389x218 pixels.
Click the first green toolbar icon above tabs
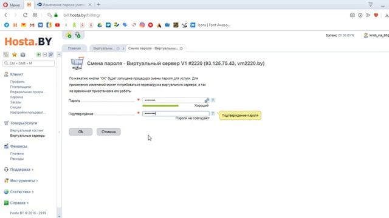pyautogui.click(x=69, y=35)
